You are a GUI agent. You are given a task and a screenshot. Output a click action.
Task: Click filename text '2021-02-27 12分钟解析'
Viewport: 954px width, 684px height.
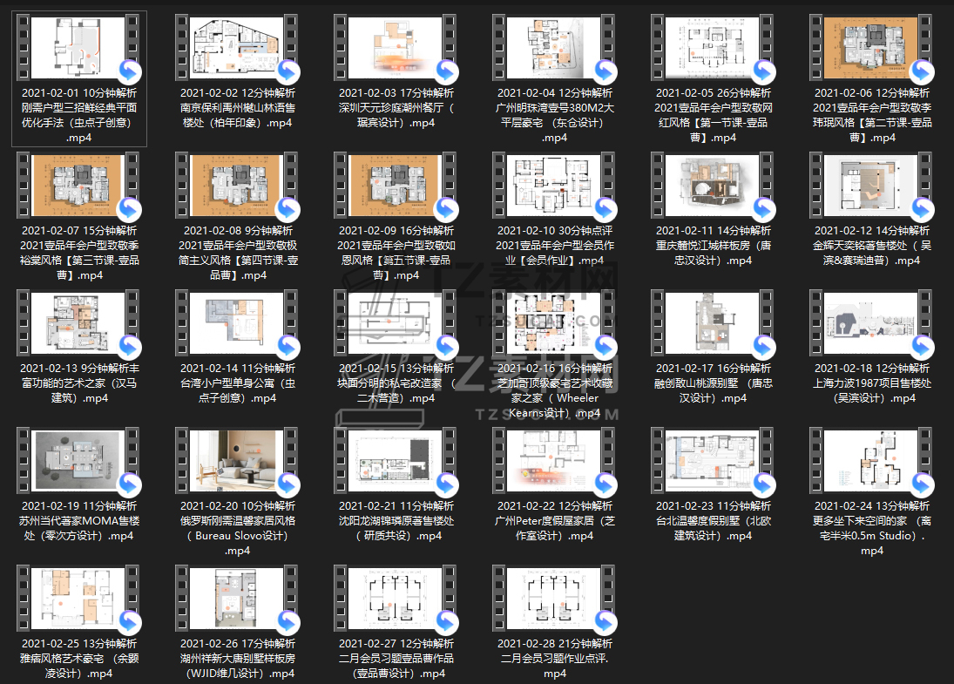pyautogui.click(x=396, y=643)
